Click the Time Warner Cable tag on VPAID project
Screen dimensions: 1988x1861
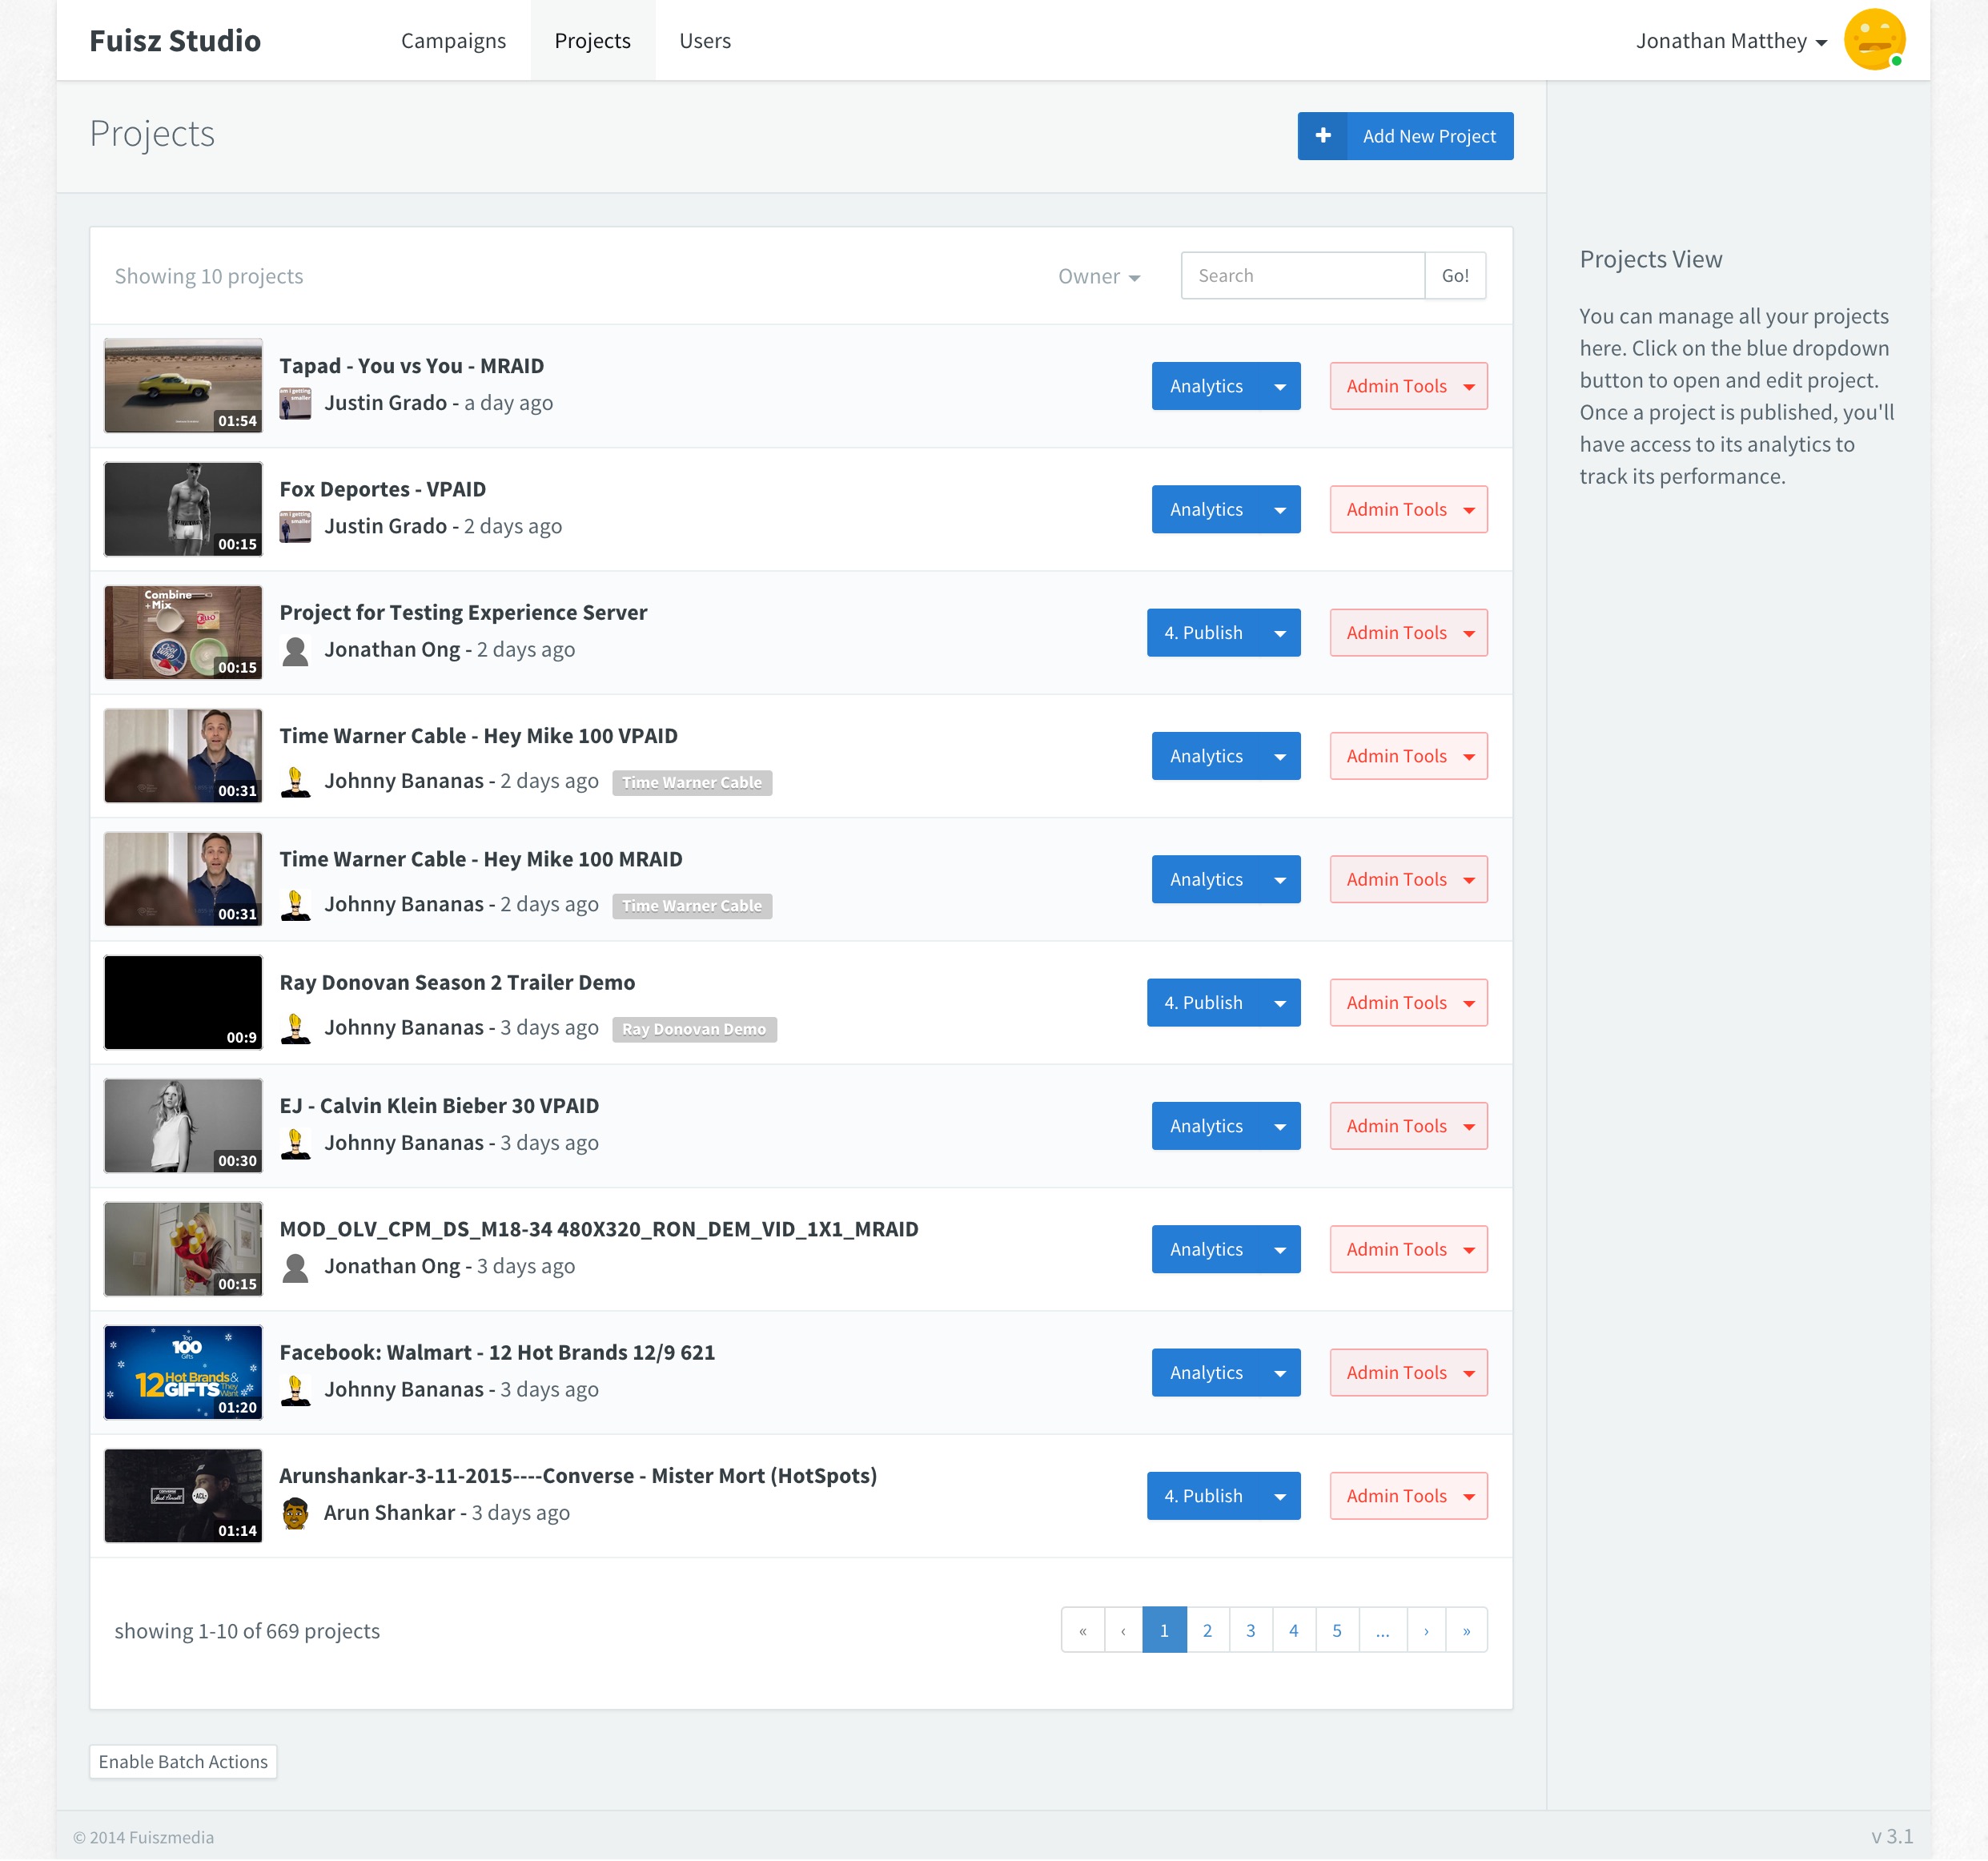[692, 783]
